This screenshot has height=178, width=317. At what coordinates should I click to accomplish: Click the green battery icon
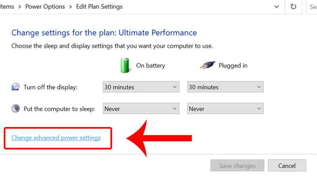(x=126, y=65)
